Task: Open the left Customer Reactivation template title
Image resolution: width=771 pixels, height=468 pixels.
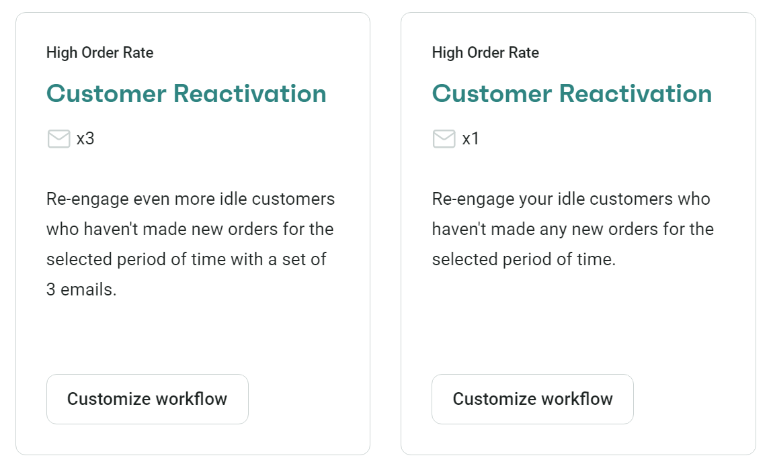Action: 186,93
